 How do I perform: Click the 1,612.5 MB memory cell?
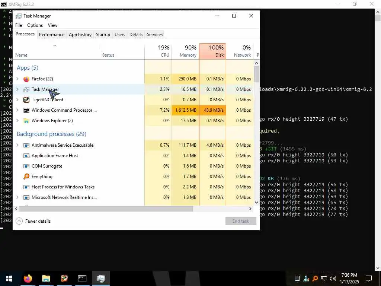coord(185,110)
